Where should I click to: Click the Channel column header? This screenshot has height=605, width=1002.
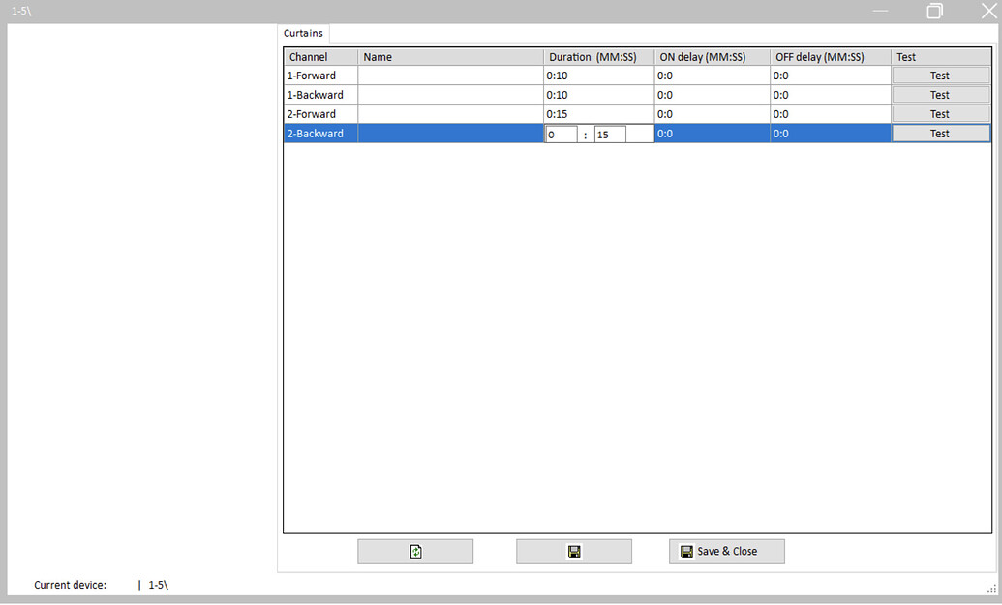[x=320, y=57]
